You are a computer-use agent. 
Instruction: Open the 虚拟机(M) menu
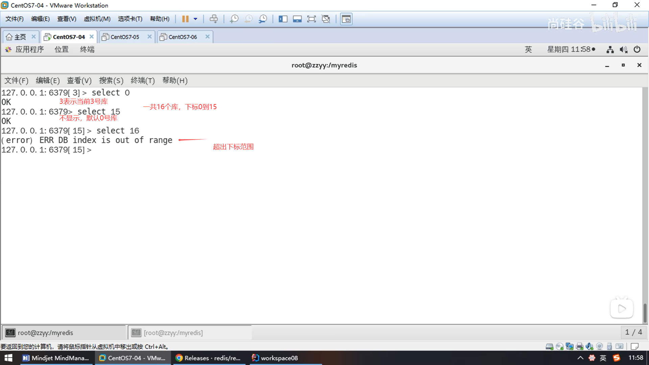tap(97, 19)
